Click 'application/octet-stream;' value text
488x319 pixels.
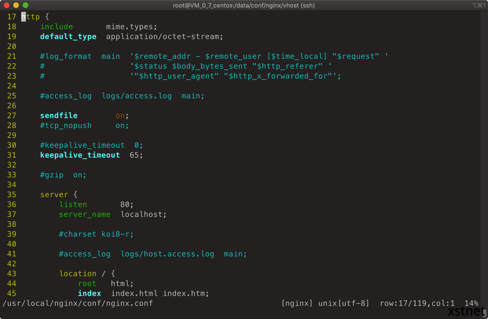(x=164, y=37)
